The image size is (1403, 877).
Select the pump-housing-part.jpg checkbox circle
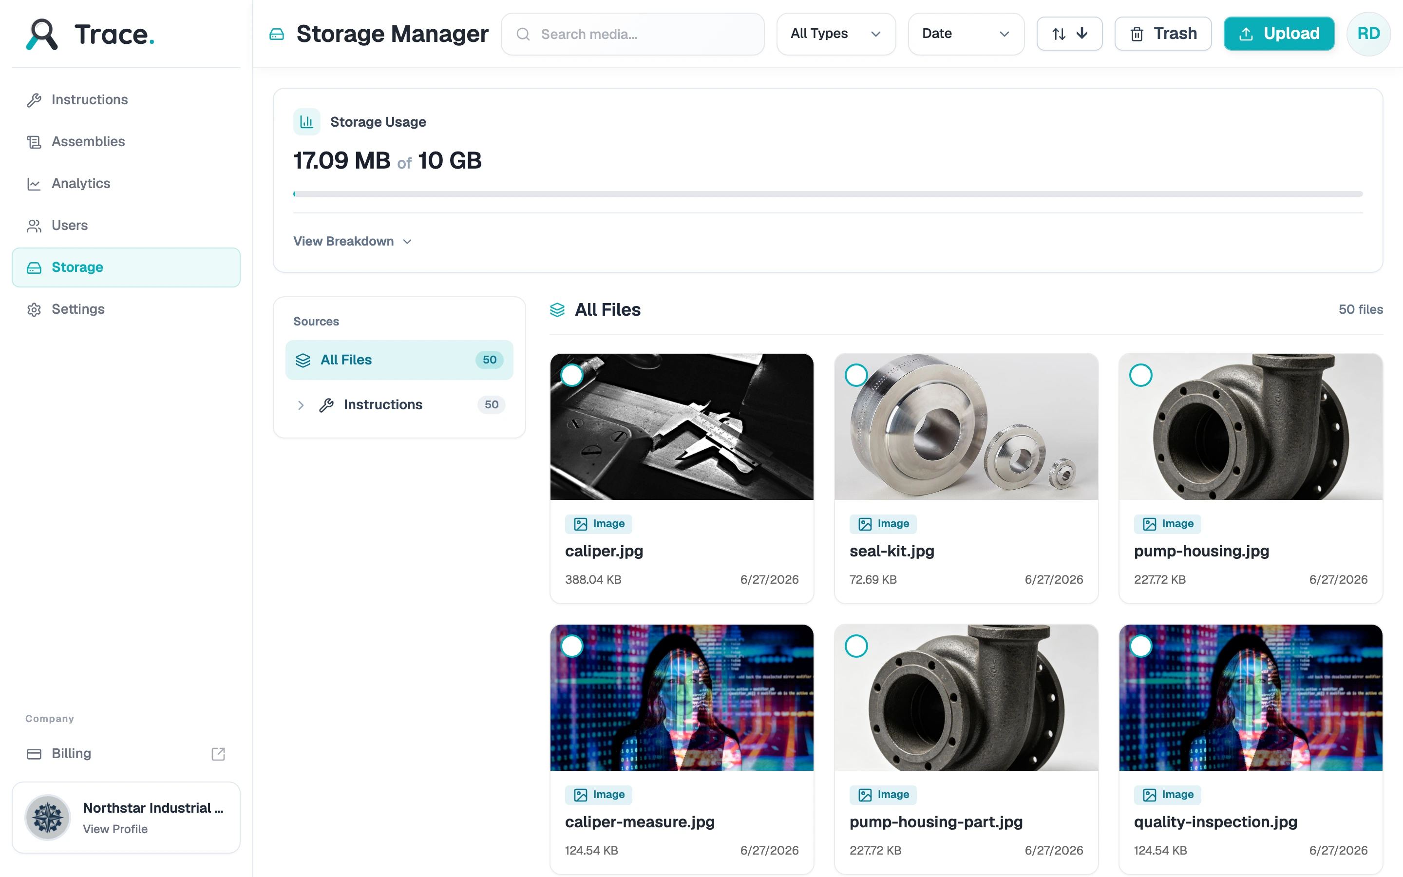tap(856, 646)
